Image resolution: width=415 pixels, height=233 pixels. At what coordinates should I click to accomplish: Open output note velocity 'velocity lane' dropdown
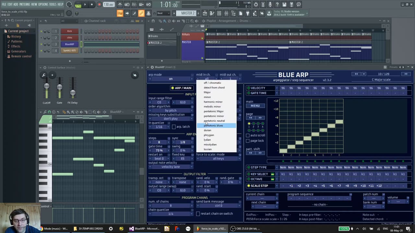[x=171, y=167]
